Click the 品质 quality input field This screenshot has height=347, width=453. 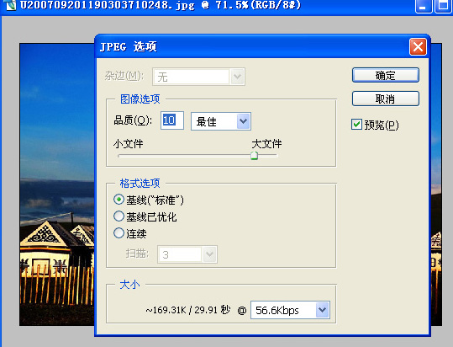point(172,120)
